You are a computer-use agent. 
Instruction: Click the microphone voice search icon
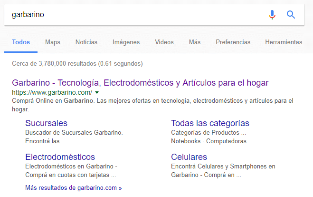[x=272, y=15]
